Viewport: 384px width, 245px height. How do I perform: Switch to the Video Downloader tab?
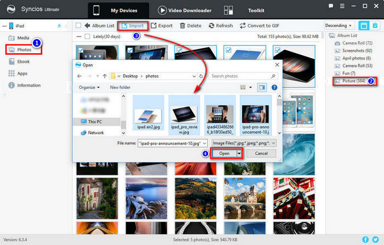tap(184, 10)
